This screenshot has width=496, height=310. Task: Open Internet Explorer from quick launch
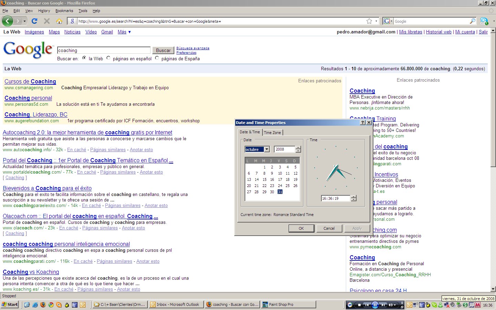click(x=35, y=304)
